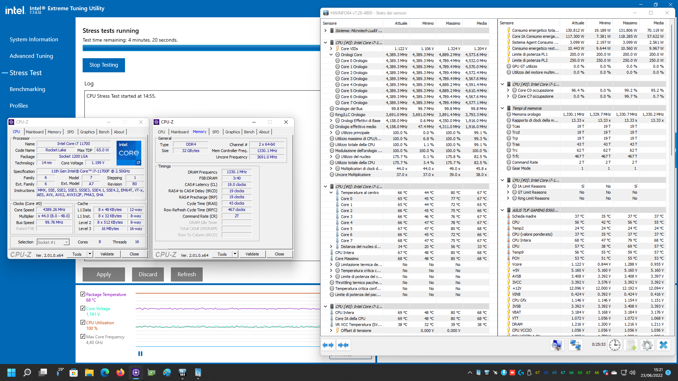Open volume control in system tray
678x381 pixels.
point(632,373)
